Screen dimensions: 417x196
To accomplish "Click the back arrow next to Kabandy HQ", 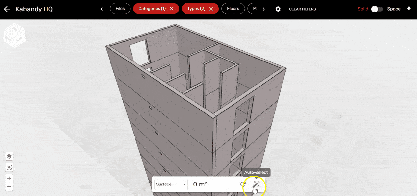I will coord(7,9).
